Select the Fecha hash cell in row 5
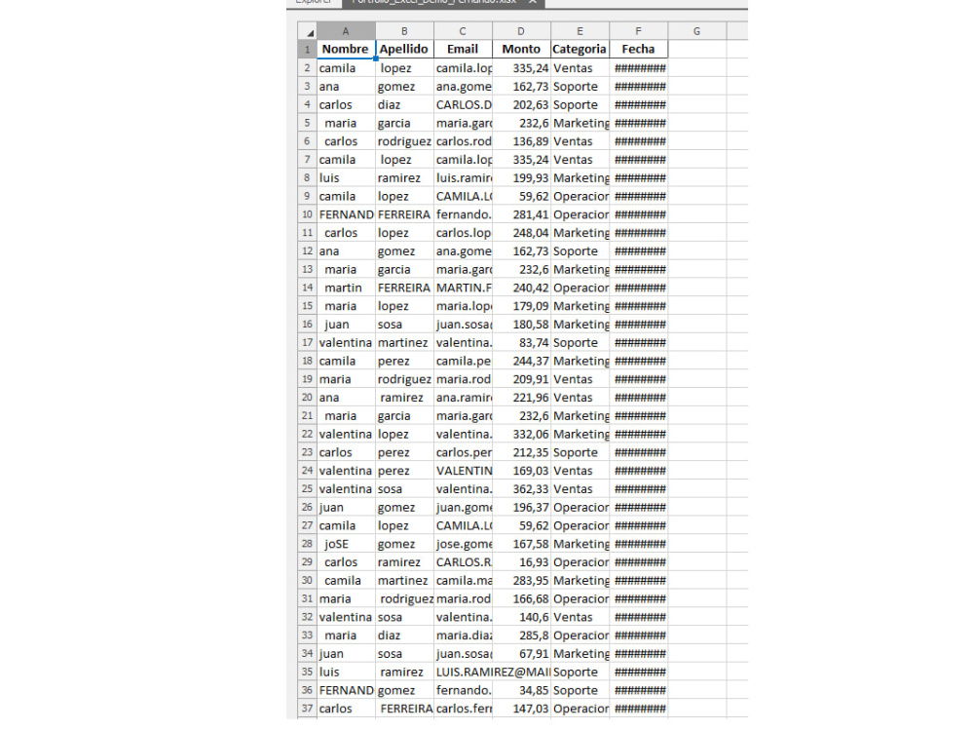The height and width of the screenshot is (731, 974). (639, 123)
